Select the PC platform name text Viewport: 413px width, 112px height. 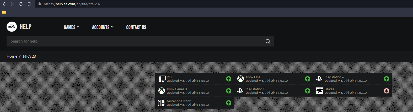(169, 77)
